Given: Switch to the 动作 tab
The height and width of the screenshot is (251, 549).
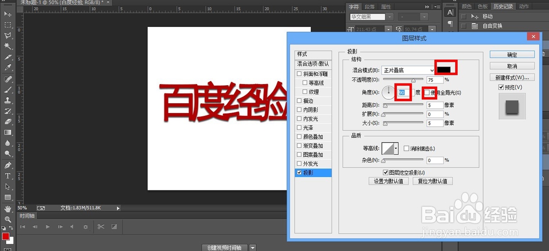Looking at the screenshot, I should [x=524, y=6].
